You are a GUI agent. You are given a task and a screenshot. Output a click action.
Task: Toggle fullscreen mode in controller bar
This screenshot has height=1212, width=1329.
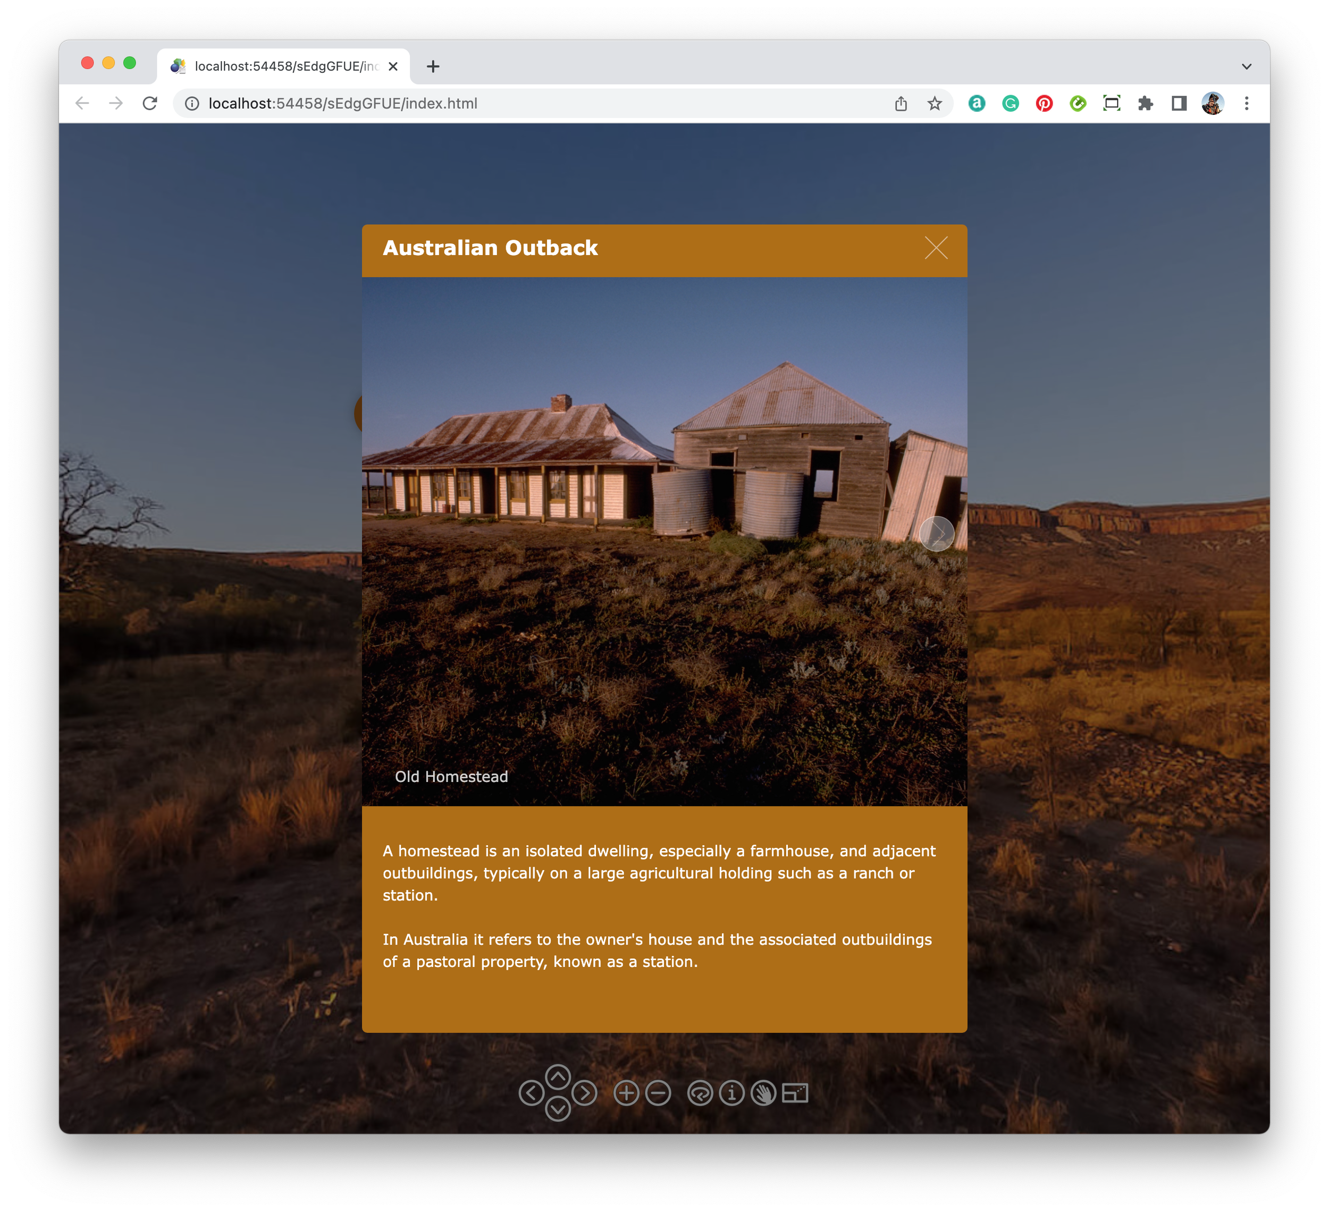pyautogui.click(x=795, y=1093)
